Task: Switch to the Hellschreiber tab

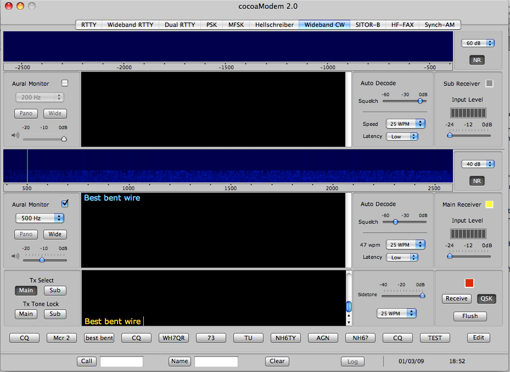Action: coord(274,25)
